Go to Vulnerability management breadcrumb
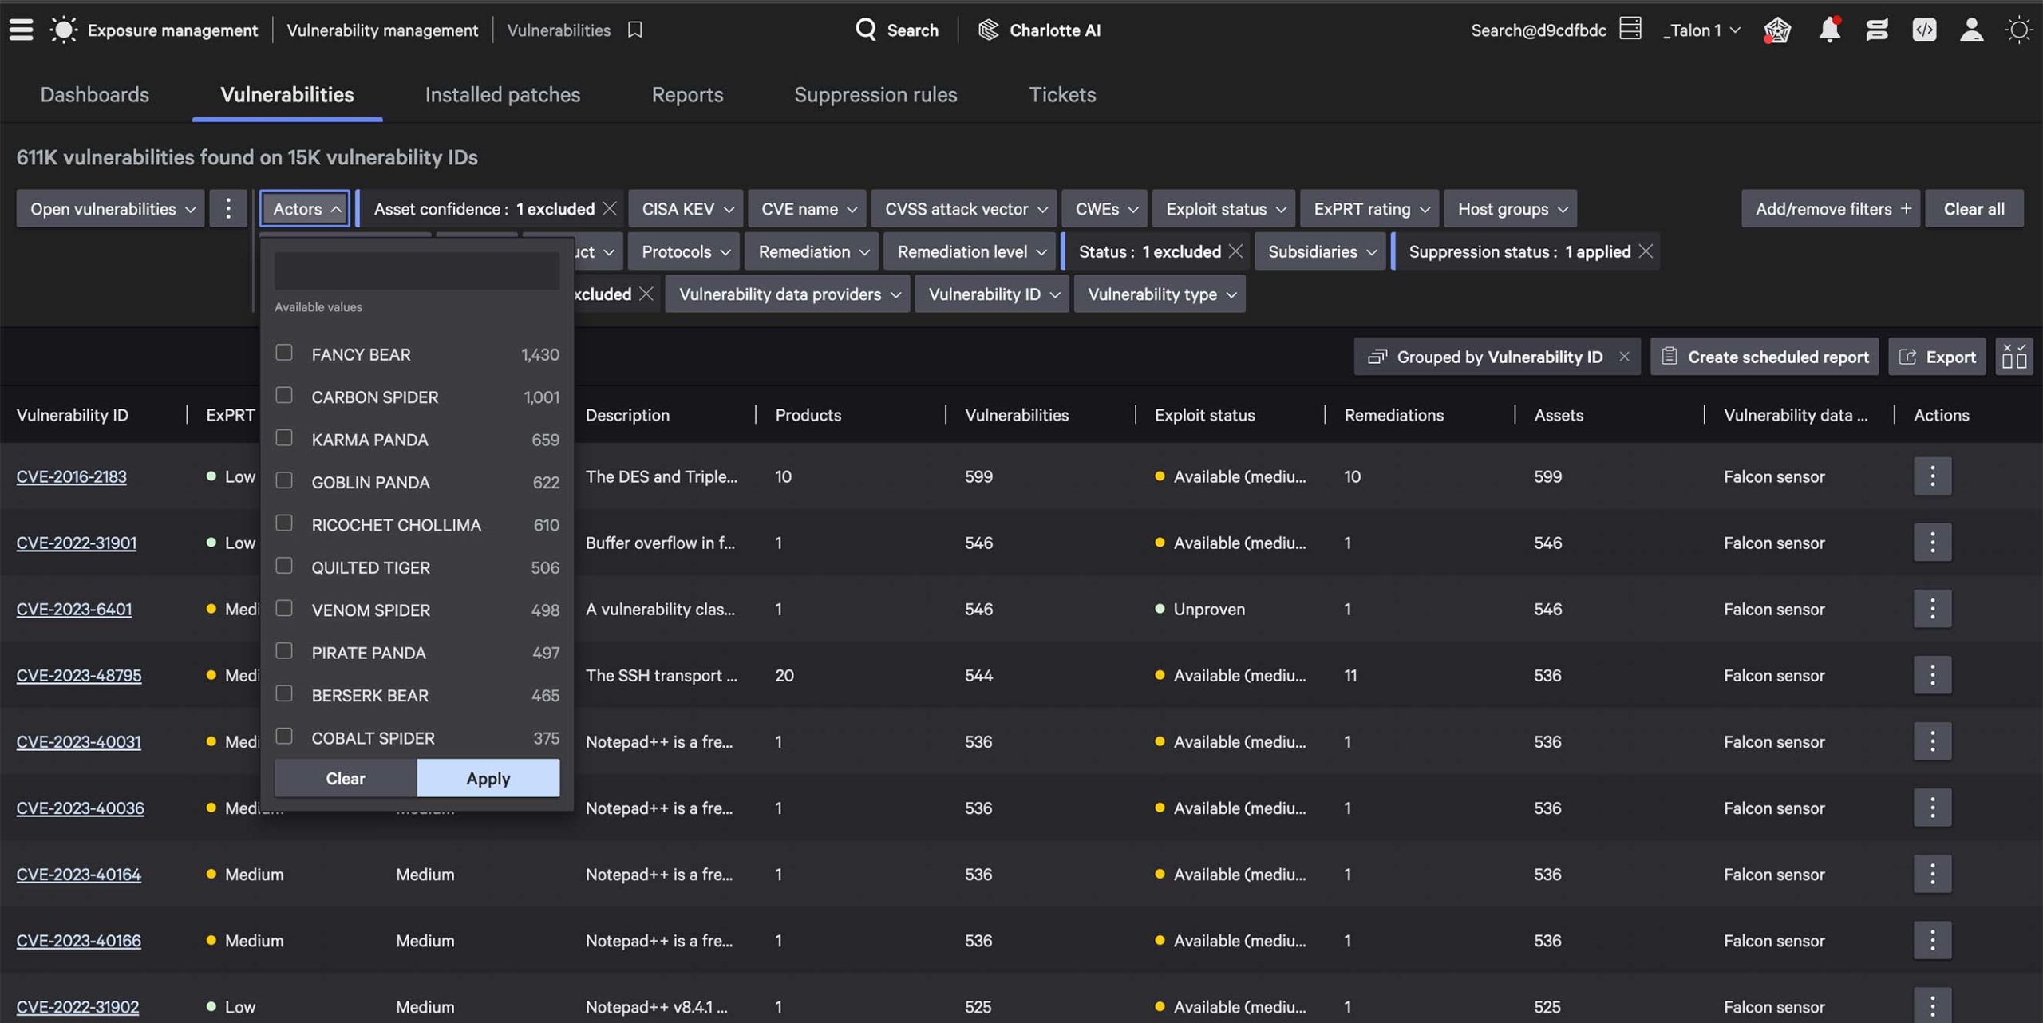Image resolution: width=2043 pixels, height=1023 pixels. tap(382, 30)
